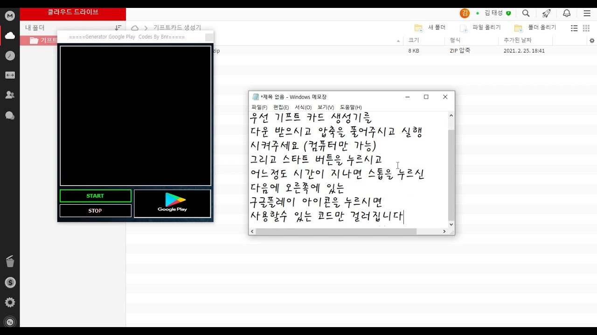Switch to grid view icon
The height and width of the screenshot is (335, 597).
click(586, 28)
